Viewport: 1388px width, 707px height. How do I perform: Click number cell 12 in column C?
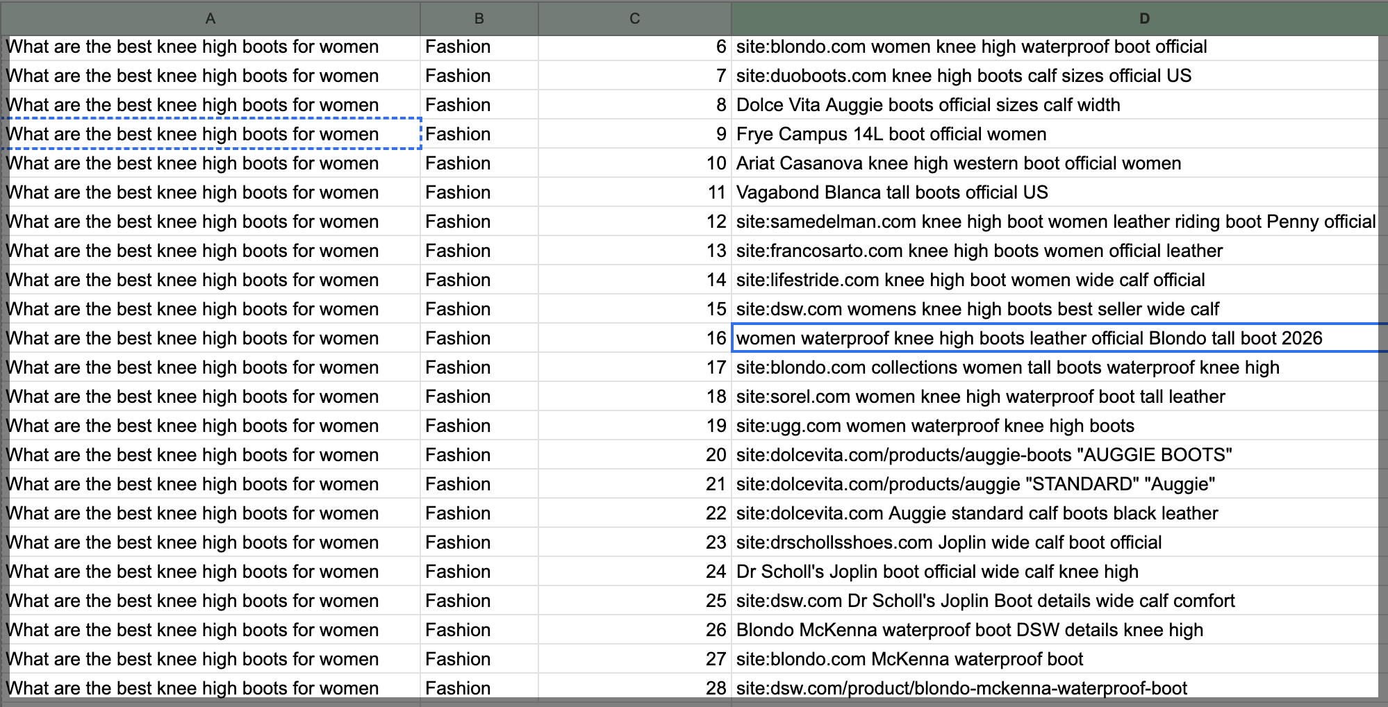[635, 222]
